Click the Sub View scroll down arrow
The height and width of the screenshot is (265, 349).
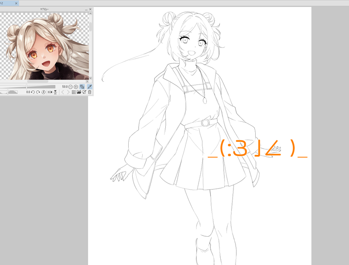click(91, 78)
